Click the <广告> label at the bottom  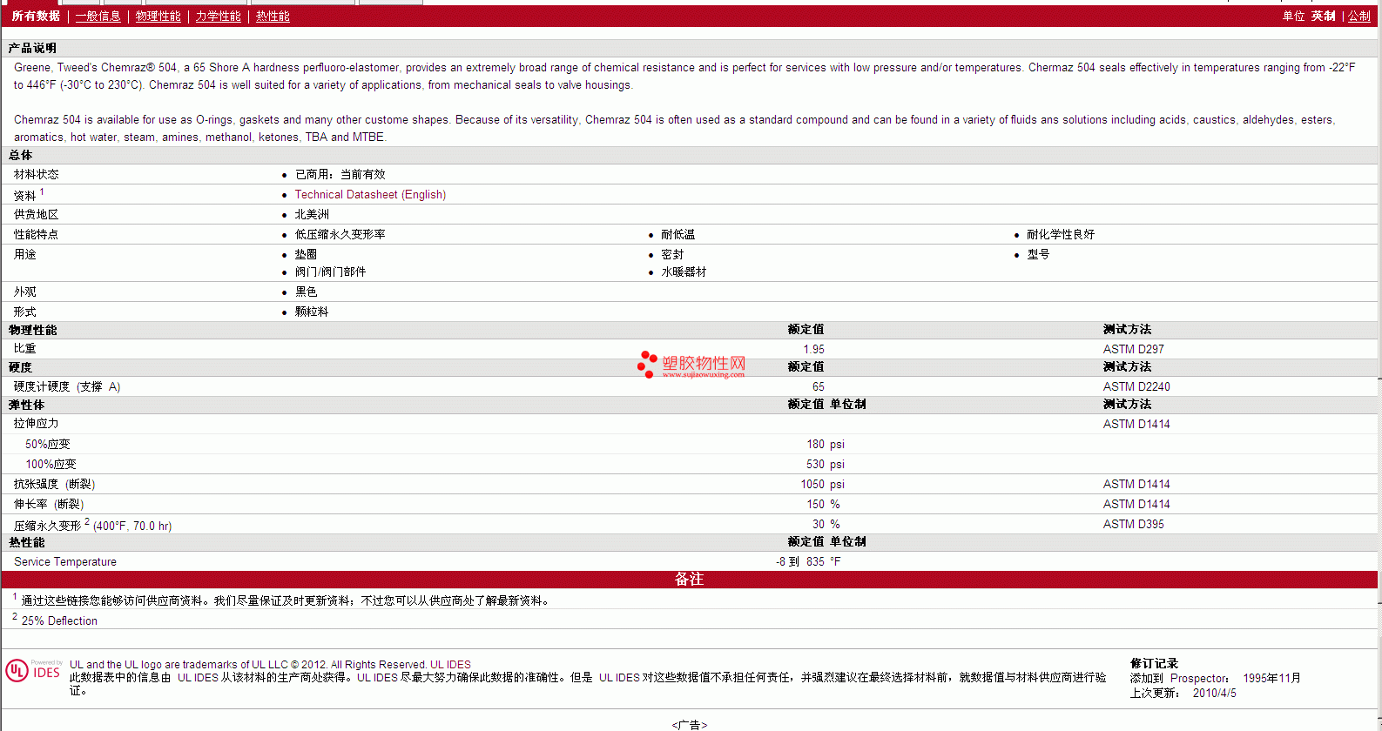coord(690,724)
